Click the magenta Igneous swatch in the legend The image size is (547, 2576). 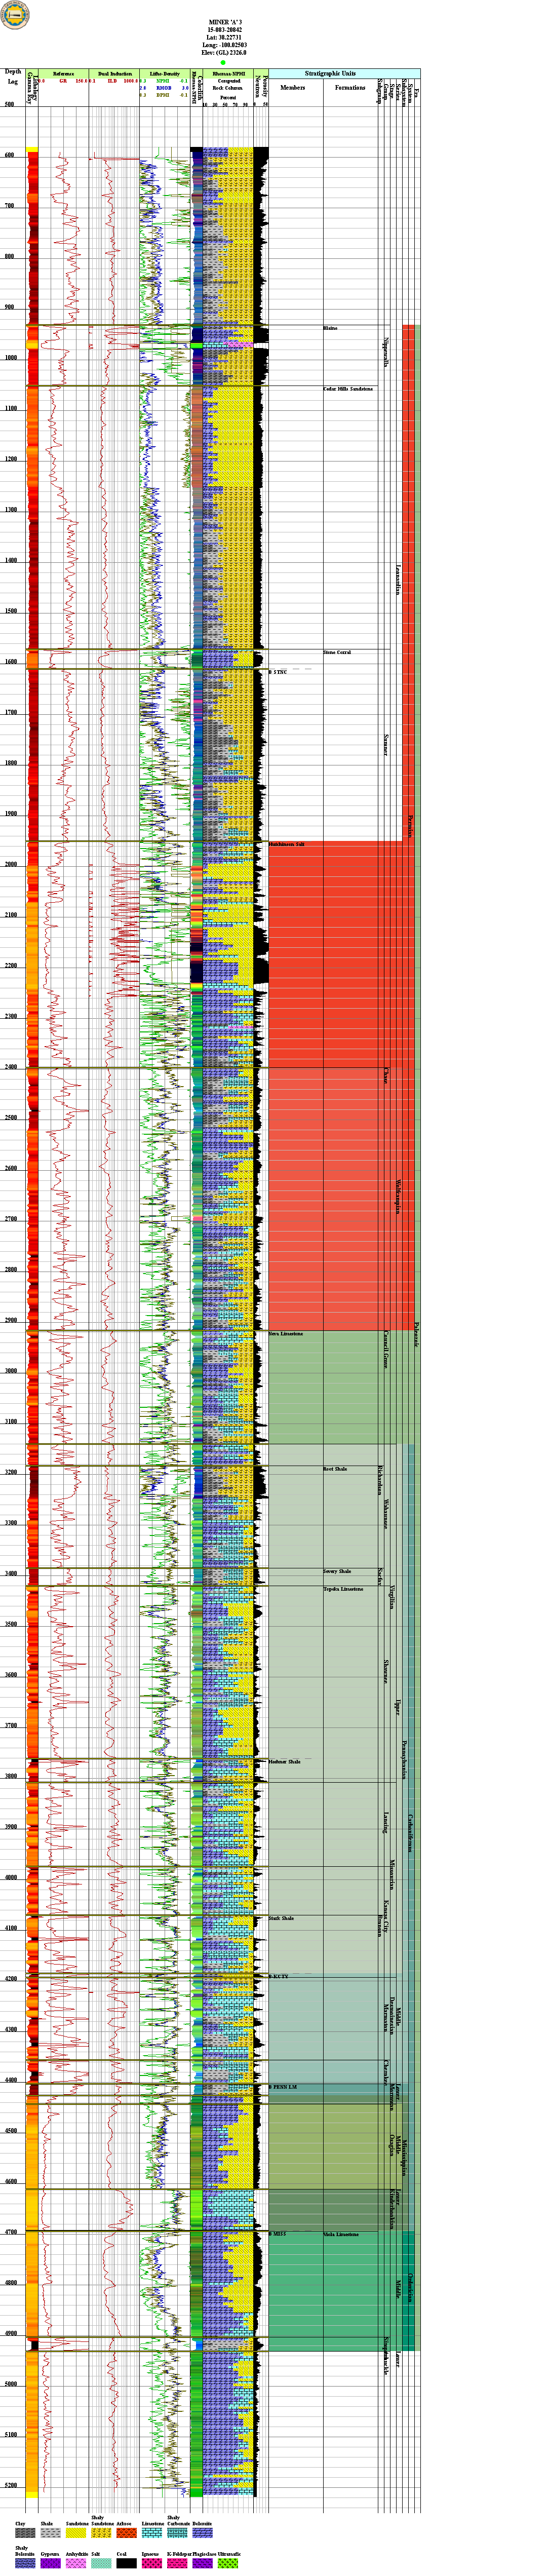click(x=152, y=2563)
